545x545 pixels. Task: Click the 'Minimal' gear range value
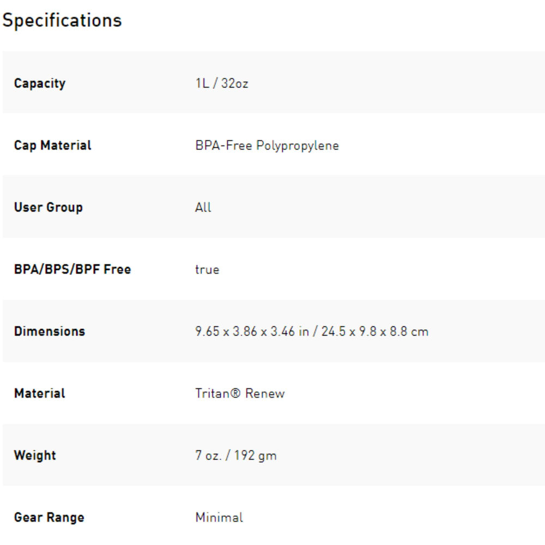pos(219,517)
